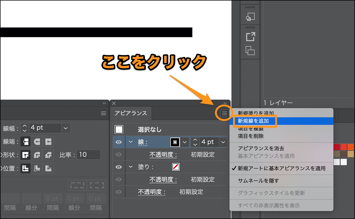
Task: Click the 比率 10 input field
Action: 88,155
